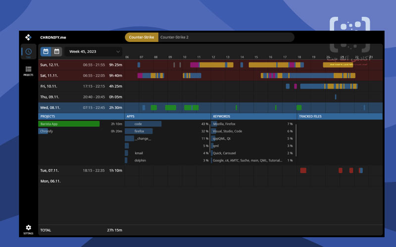Click the TOTAL 27h 15m value

[x=114, y=230]
